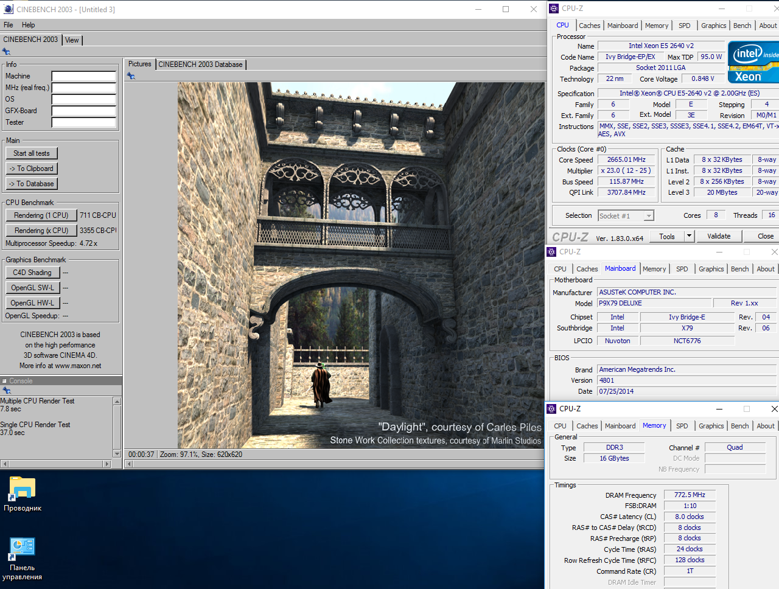This screenshot has height=589, width=779.
Task: Click the OS input field
Action: click(83, 99)
